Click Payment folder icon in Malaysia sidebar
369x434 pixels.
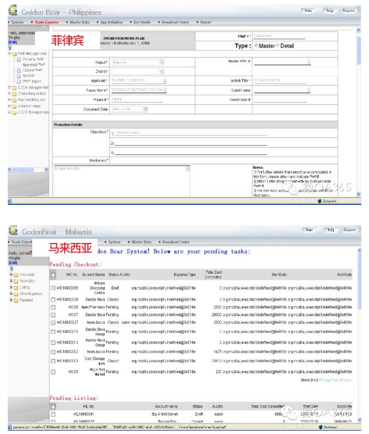coord(15,300)
